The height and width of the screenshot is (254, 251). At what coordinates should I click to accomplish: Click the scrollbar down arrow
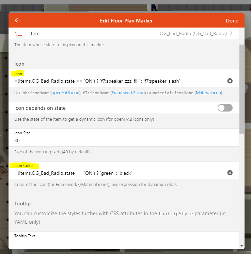tap(241, 246)
